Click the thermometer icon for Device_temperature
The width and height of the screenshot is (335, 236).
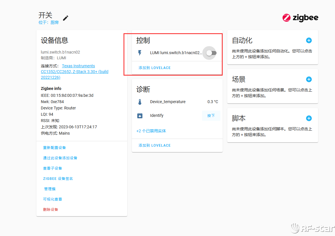point(140,101)
